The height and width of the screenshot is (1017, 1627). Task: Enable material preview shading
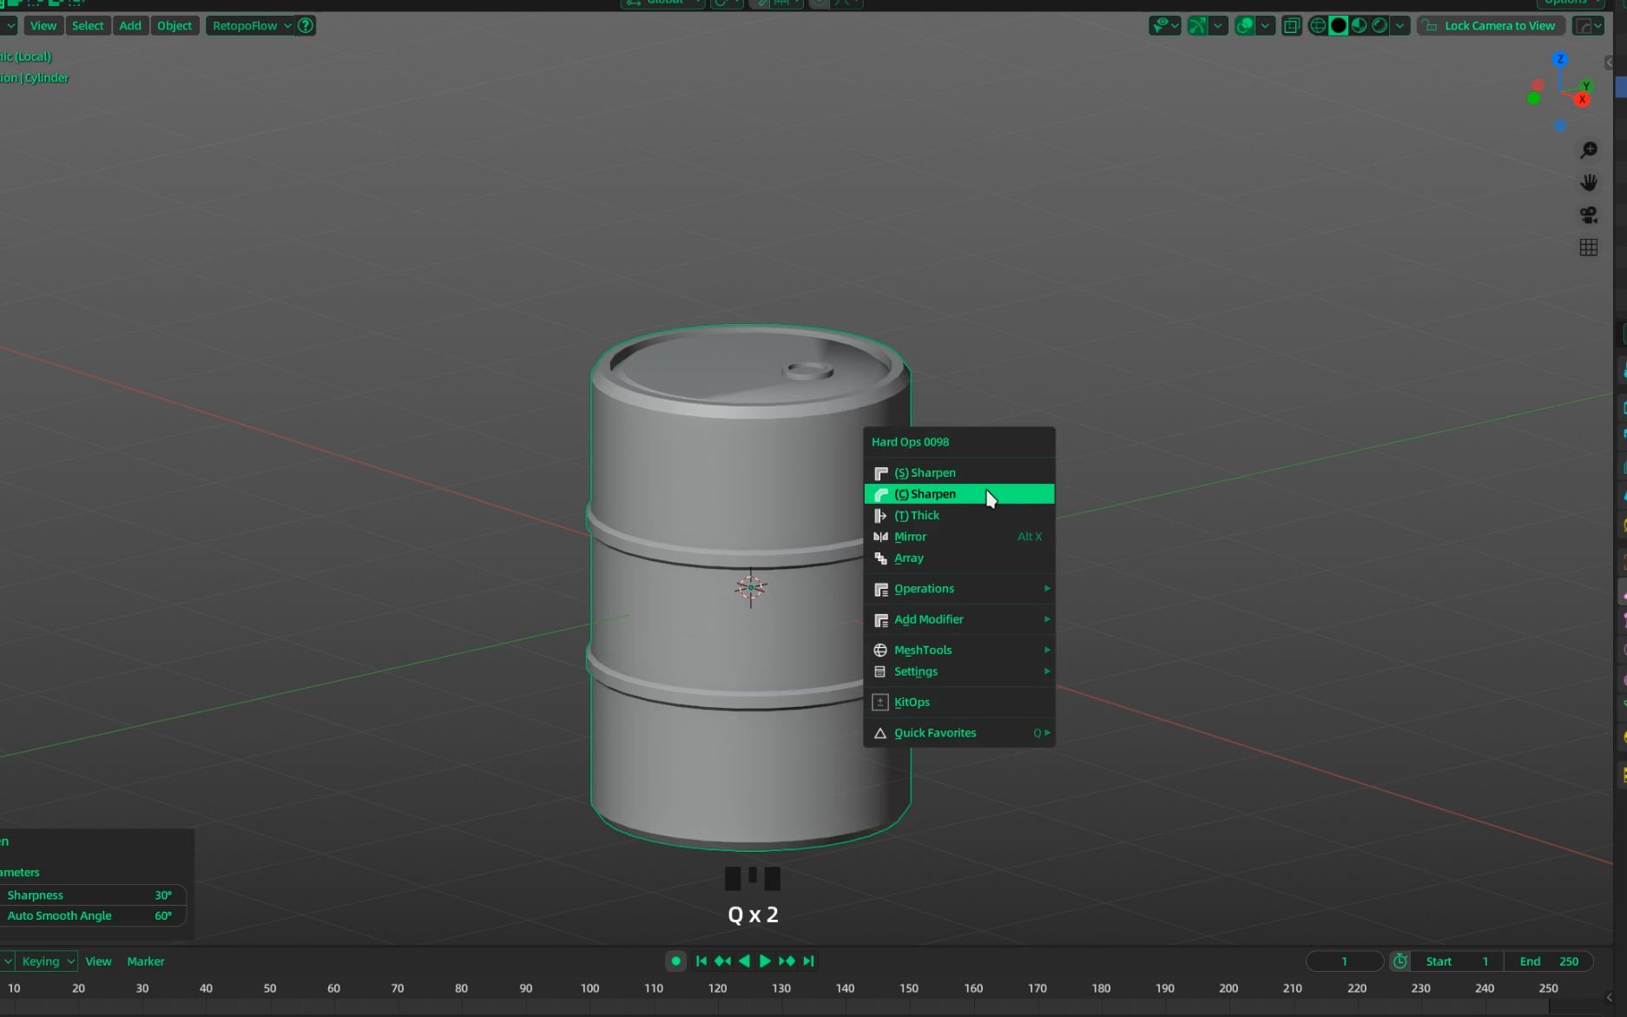1359,25
